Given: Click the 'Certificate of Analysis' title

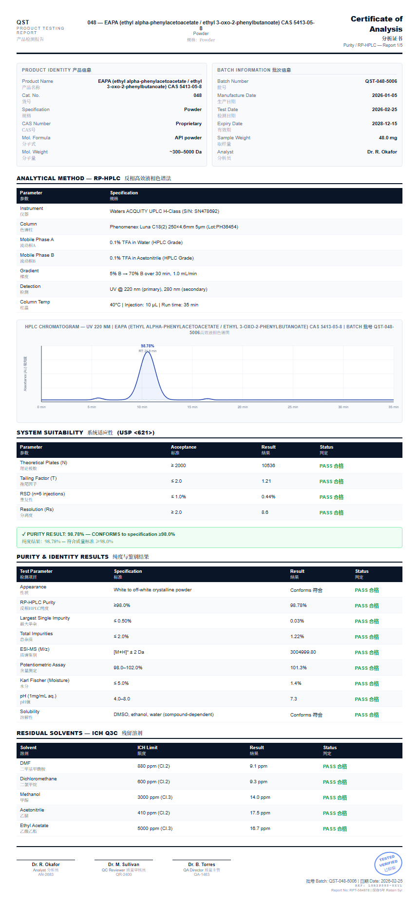Looking at the screenshot, I should pyautogui.click(x=377, y=24).
